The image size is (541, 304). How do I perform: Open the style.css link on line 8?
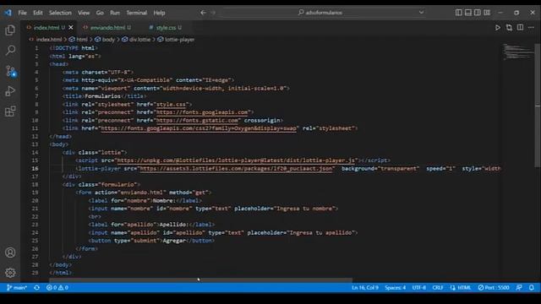(171, 104)
